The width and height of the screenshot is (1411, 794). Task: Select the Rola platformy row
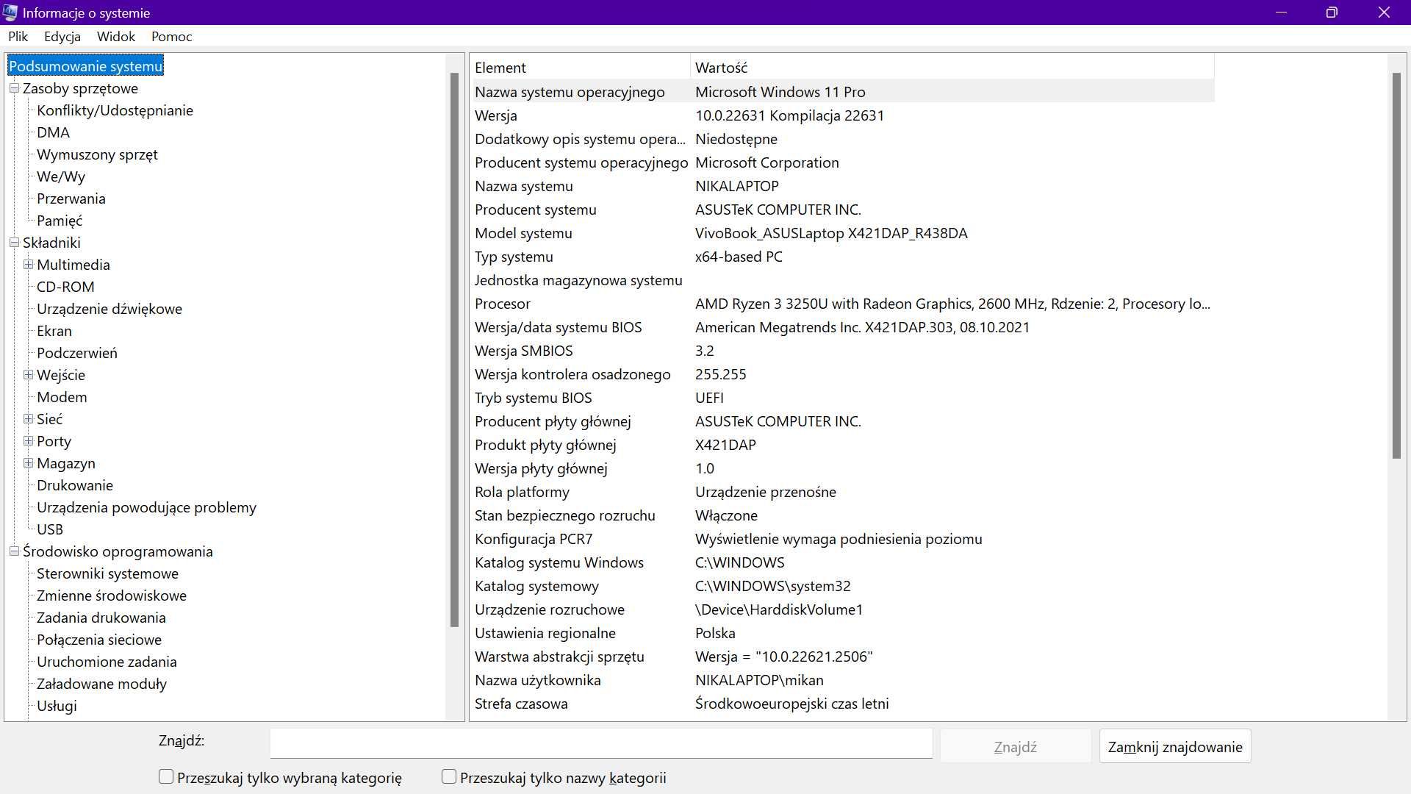click(842, 492)
